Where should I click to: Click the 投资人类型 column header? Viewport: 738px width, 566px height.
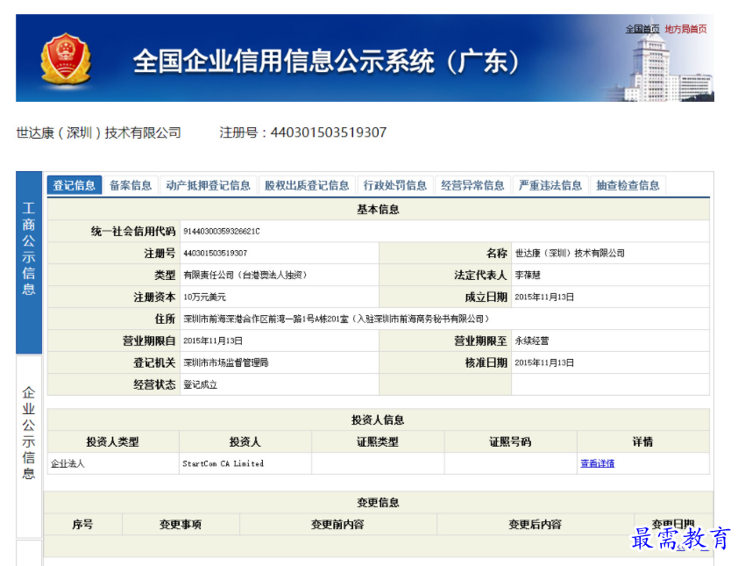(x=112, y=441)
